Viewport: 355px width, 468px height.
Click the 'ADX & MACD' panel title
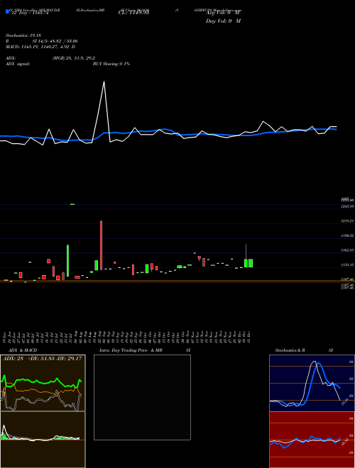[23, 350]
